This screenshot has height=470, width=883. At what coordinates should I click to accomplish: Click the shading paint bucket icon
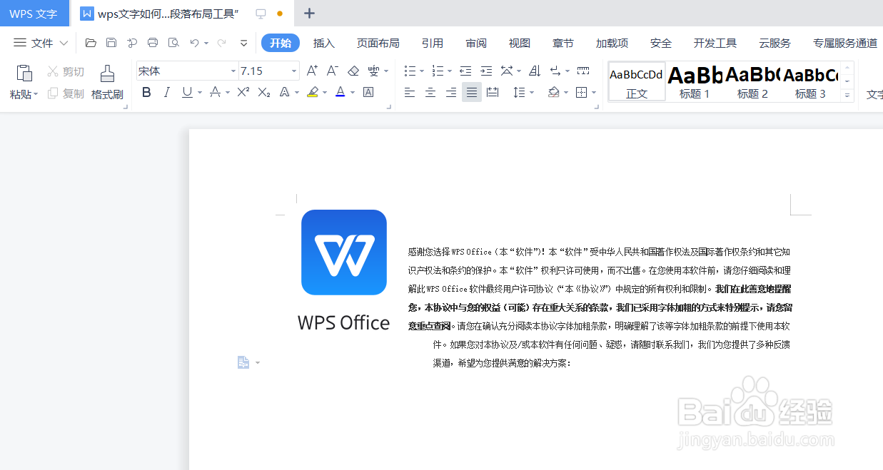click(x=554, y=92)
